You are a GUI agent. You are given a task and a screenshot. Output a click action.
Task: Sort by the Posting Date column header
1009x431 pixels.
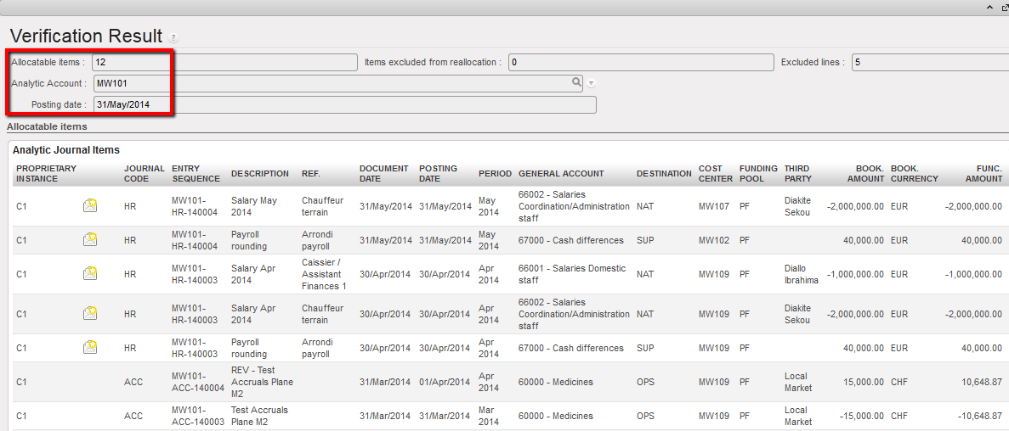(x=438, y=173)
